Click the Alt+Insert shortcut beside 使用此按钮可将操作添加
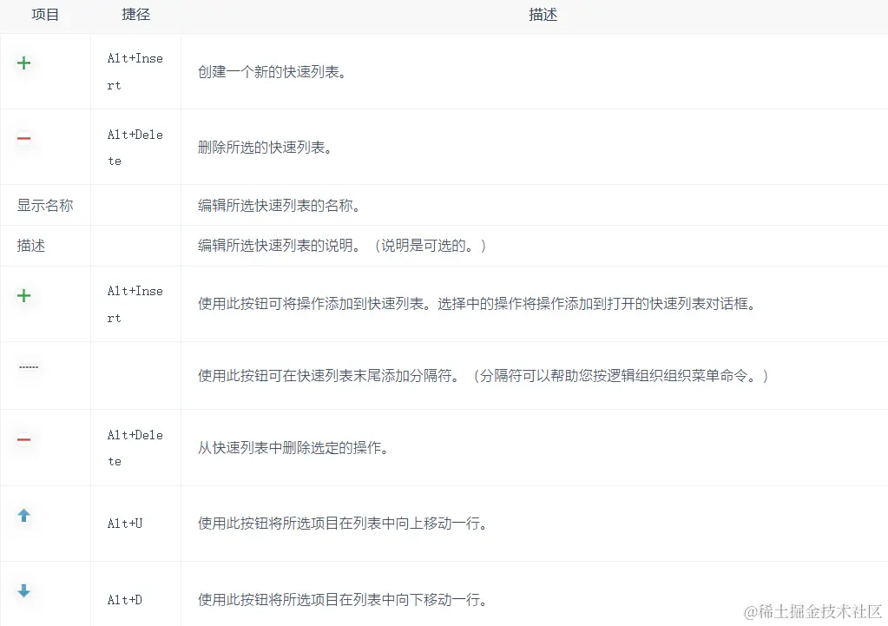The image size is (888, 626). (135, 304)
